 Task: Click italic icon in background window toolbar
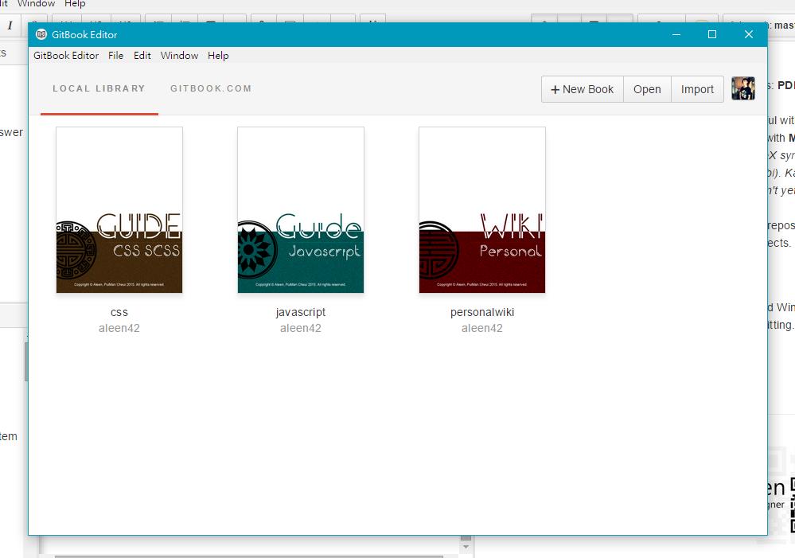[10, 25]
